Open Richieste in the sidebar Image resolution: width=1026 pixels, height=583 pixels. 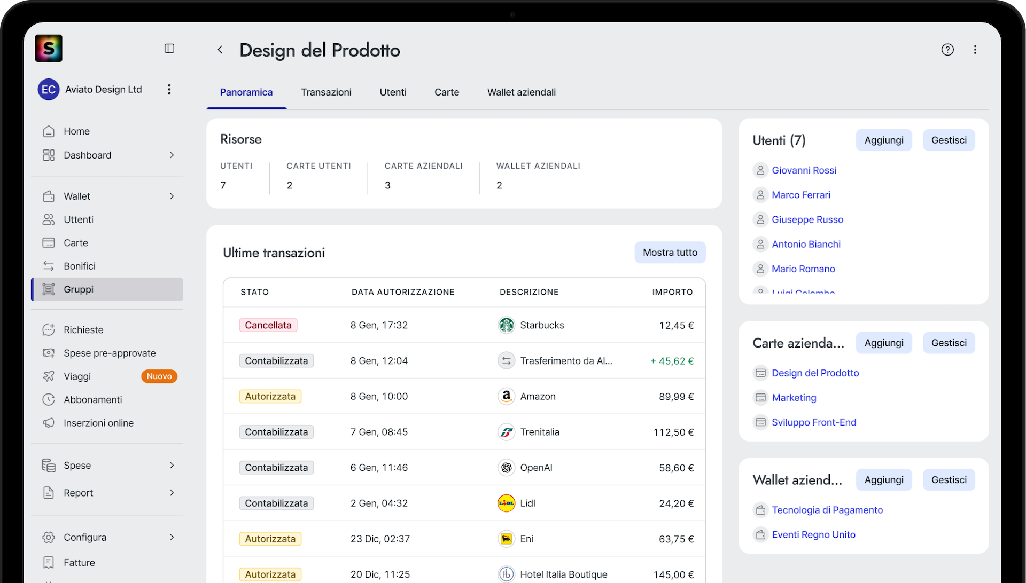pyautogui.click(x=83, y=330)
